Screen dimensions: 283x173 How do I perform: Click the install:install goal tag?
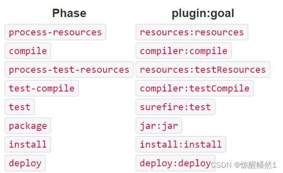click(181, 144)
